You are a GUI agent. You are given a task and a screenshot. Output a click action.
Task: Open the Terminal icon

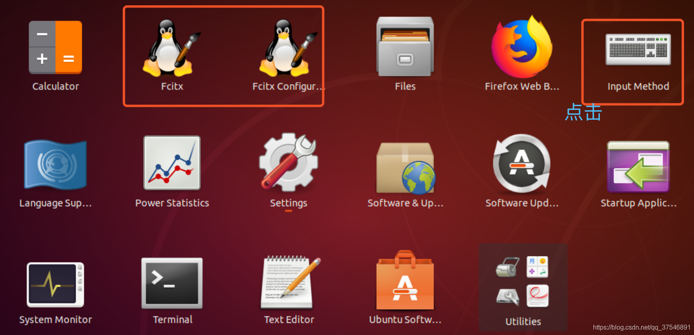coord(172,283)
